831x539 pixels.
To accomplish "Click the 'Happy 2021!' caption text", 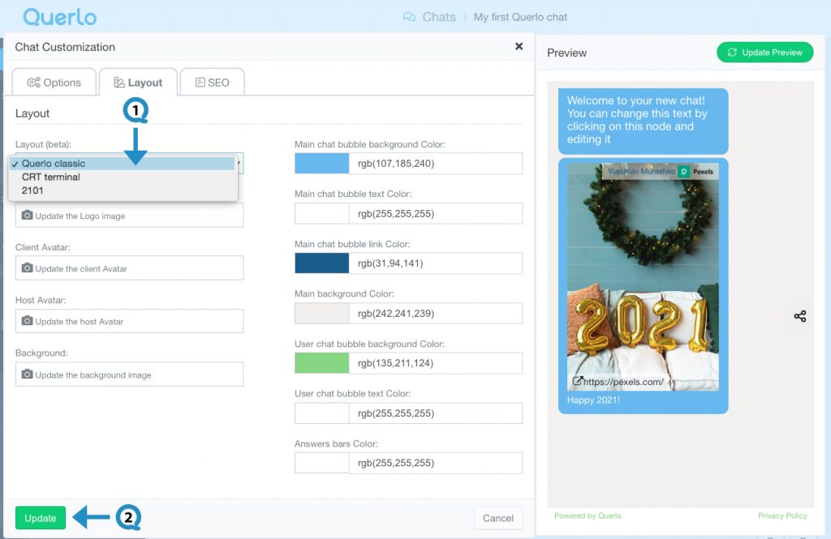I will 593,400.
